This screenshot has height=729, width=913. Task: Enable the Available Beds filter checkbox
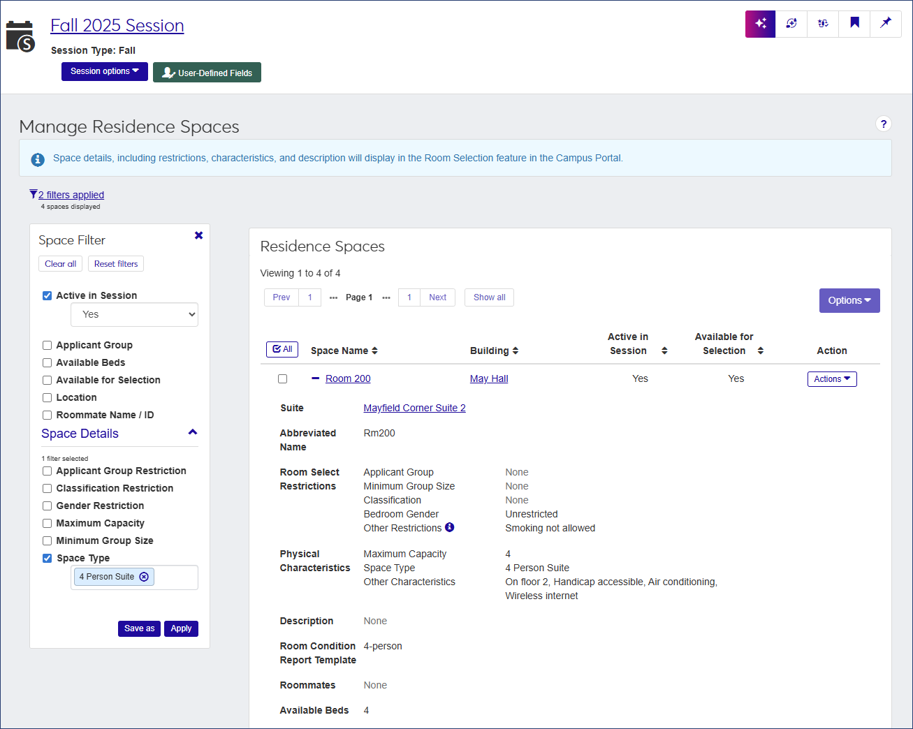47,362
